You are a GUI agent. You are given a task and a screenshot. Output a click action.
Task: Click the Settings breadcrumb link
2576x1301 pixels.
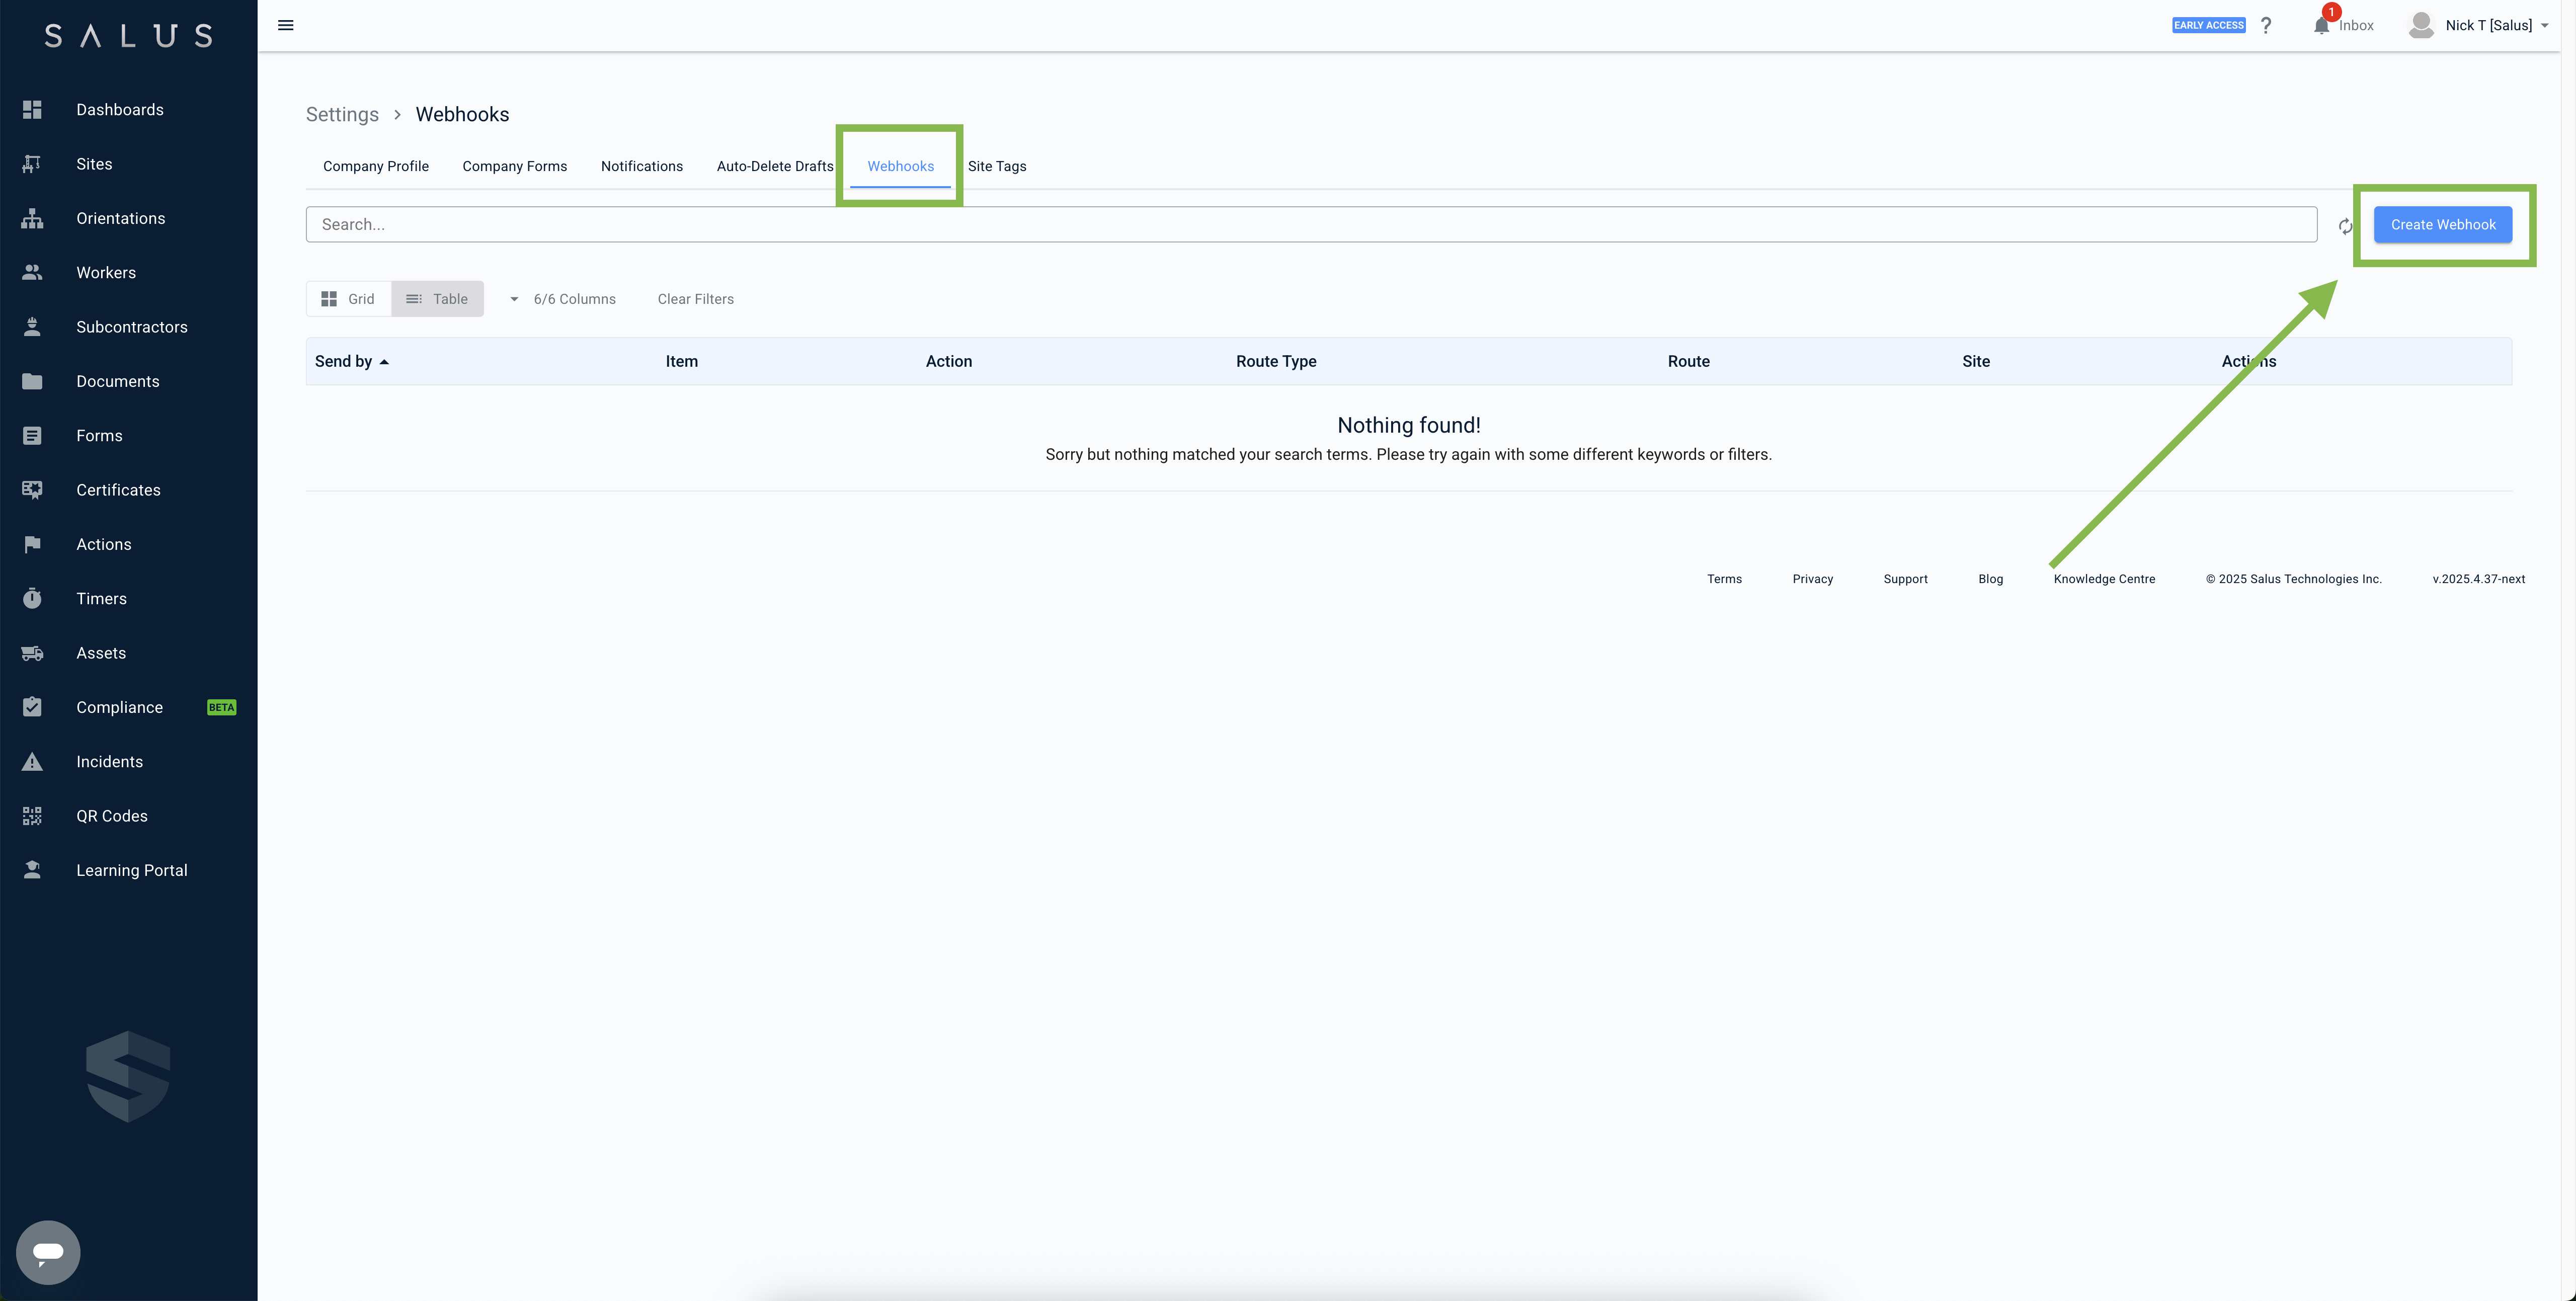coord(342,114)
